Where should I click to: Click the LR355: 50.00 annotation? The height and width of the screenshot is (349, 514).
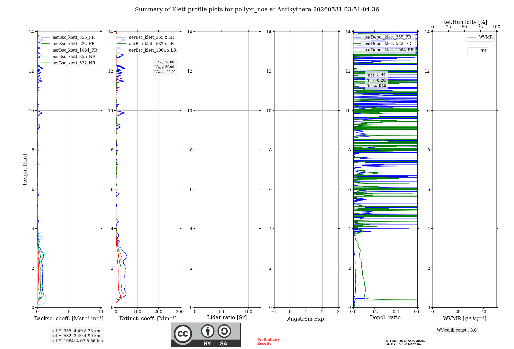(x=164, y=62)
